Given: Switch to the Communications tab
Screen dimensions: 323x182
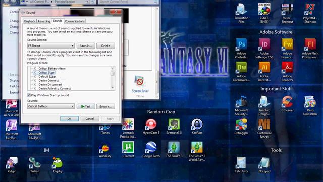Looking at the screenshot, I should [75, 21].
